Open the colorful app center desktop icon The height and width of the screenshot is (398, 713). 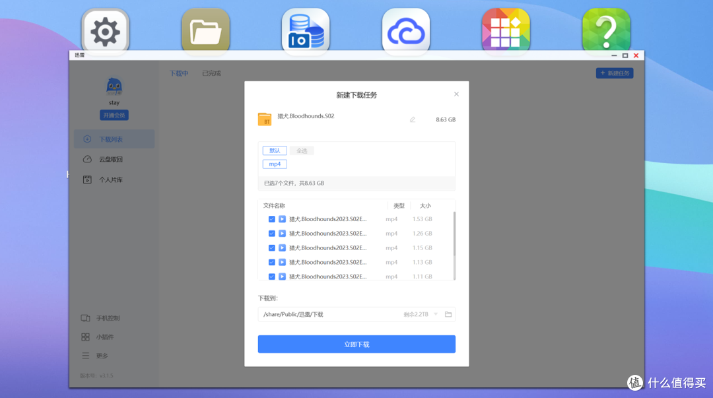coord(506,31)
